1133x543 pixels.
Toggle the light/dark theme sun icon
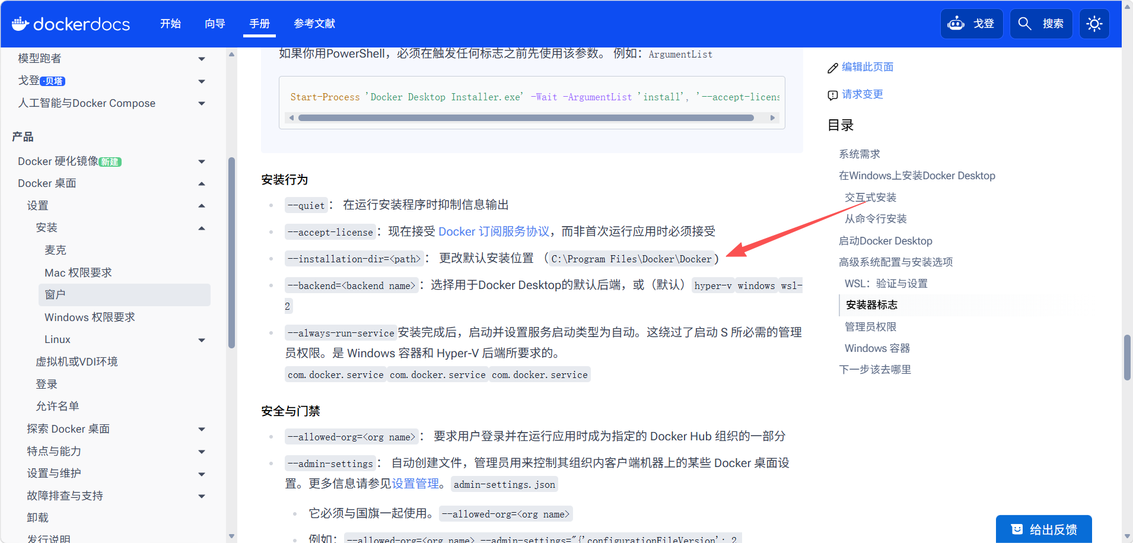point(1094,24)
